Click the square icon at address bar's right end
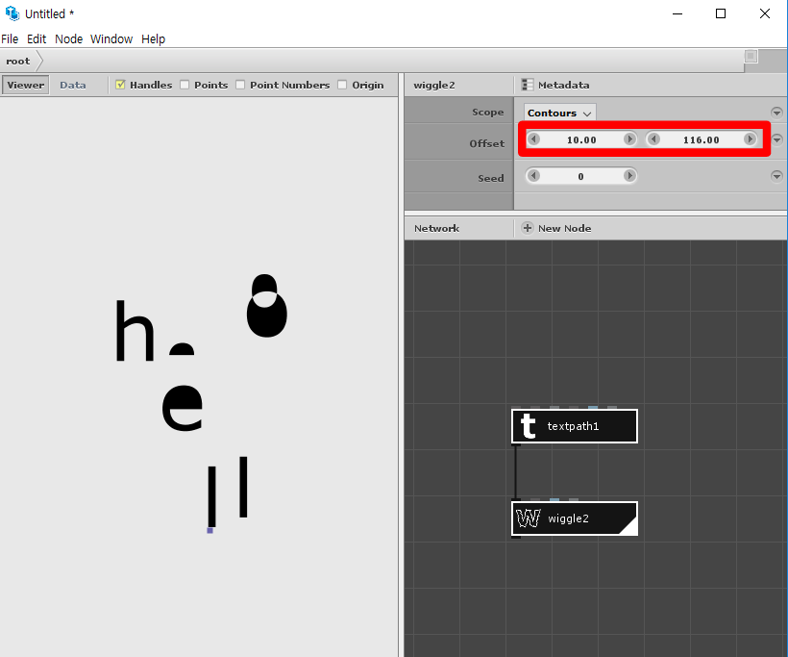Viewport: 788px width, 657px height. pyautogui.click(x=751, y=57)
